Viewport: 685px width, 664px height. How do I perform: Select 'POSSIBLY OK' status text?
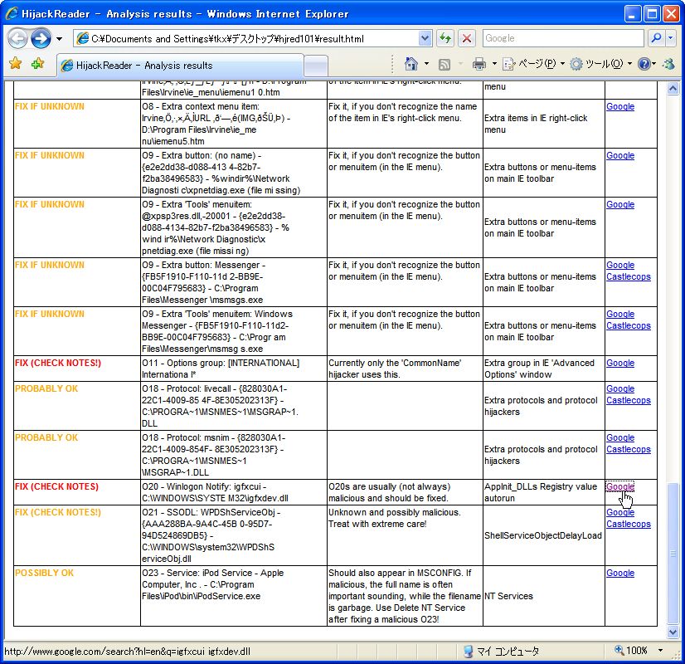tap(44, 573)
